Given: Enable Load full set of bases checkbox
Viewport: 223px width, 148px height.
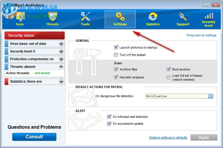Looking at the screenshot, I should pos(169,78).
